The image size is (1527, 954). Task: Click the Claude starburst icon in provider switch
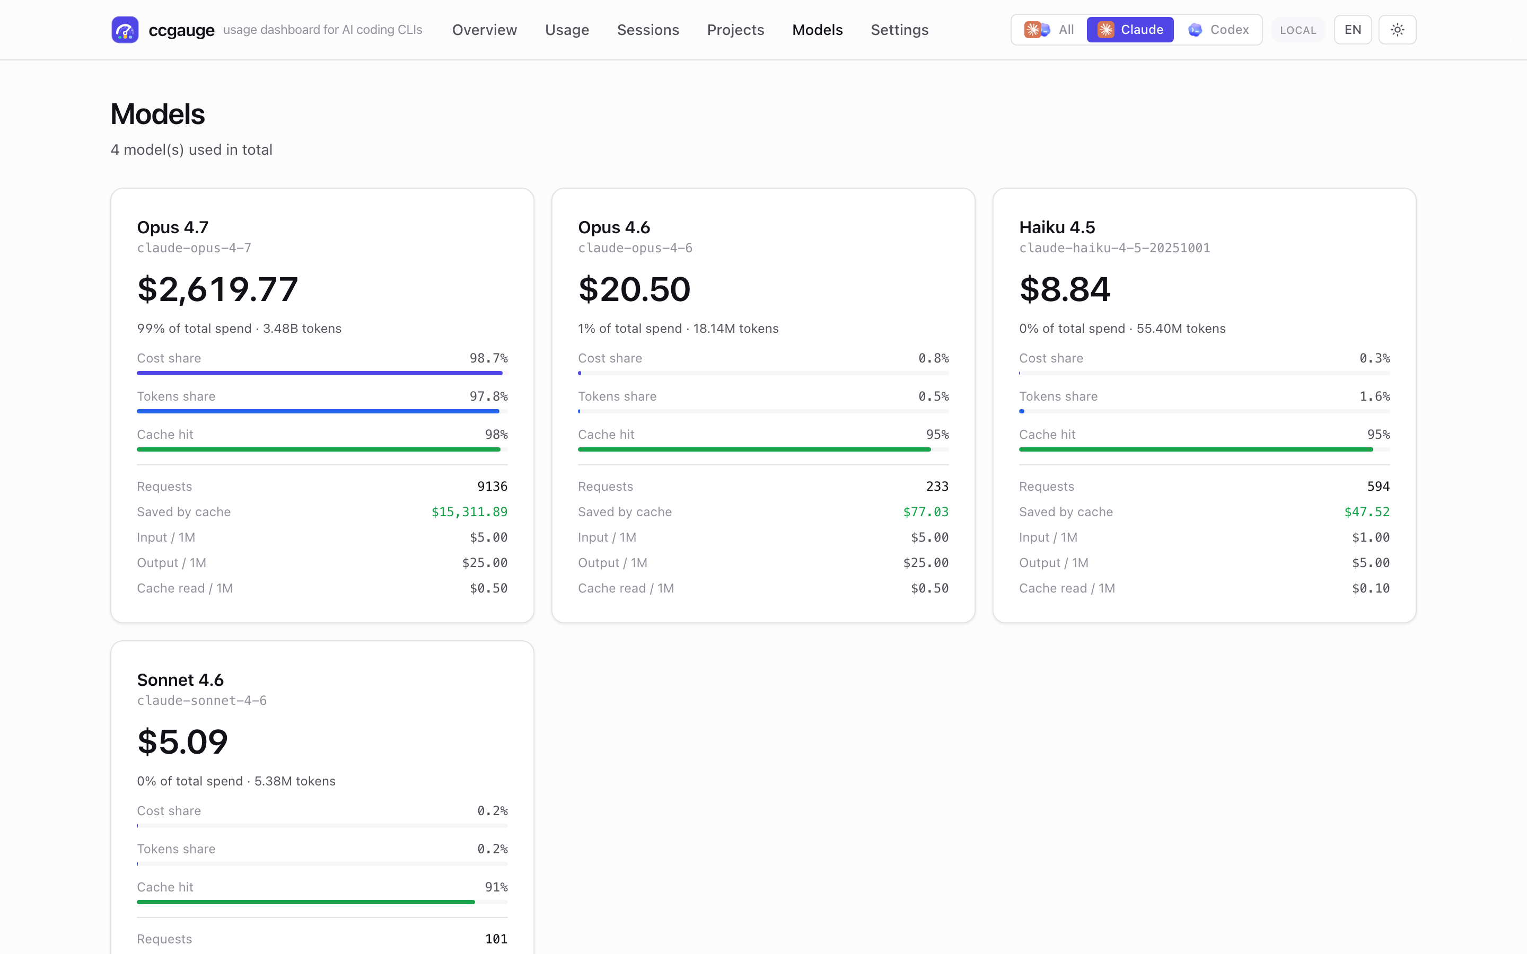(x=1105, y=30)
